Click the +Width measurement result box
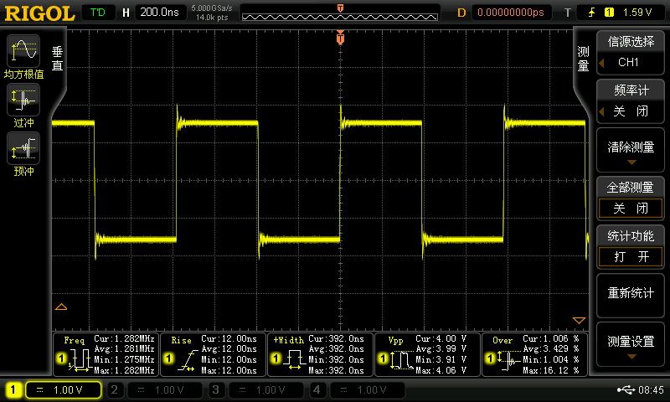 [320, 355]
